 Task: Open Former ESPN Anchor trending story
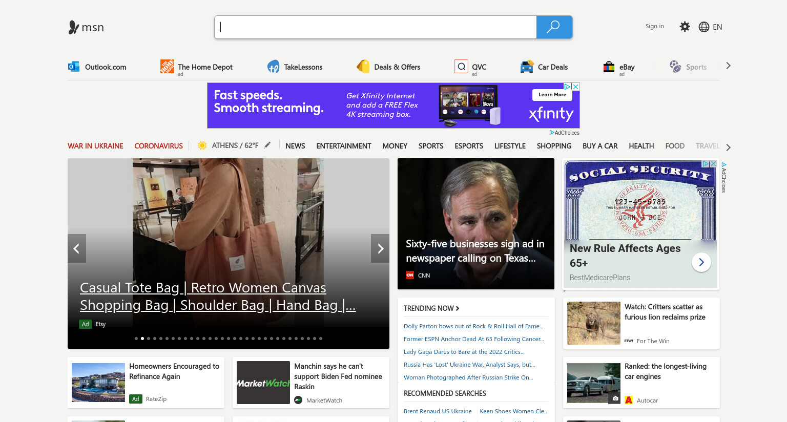pos(474,339)
